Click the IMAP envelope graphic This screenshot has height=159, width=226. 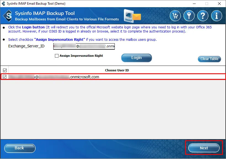[132, 16]
